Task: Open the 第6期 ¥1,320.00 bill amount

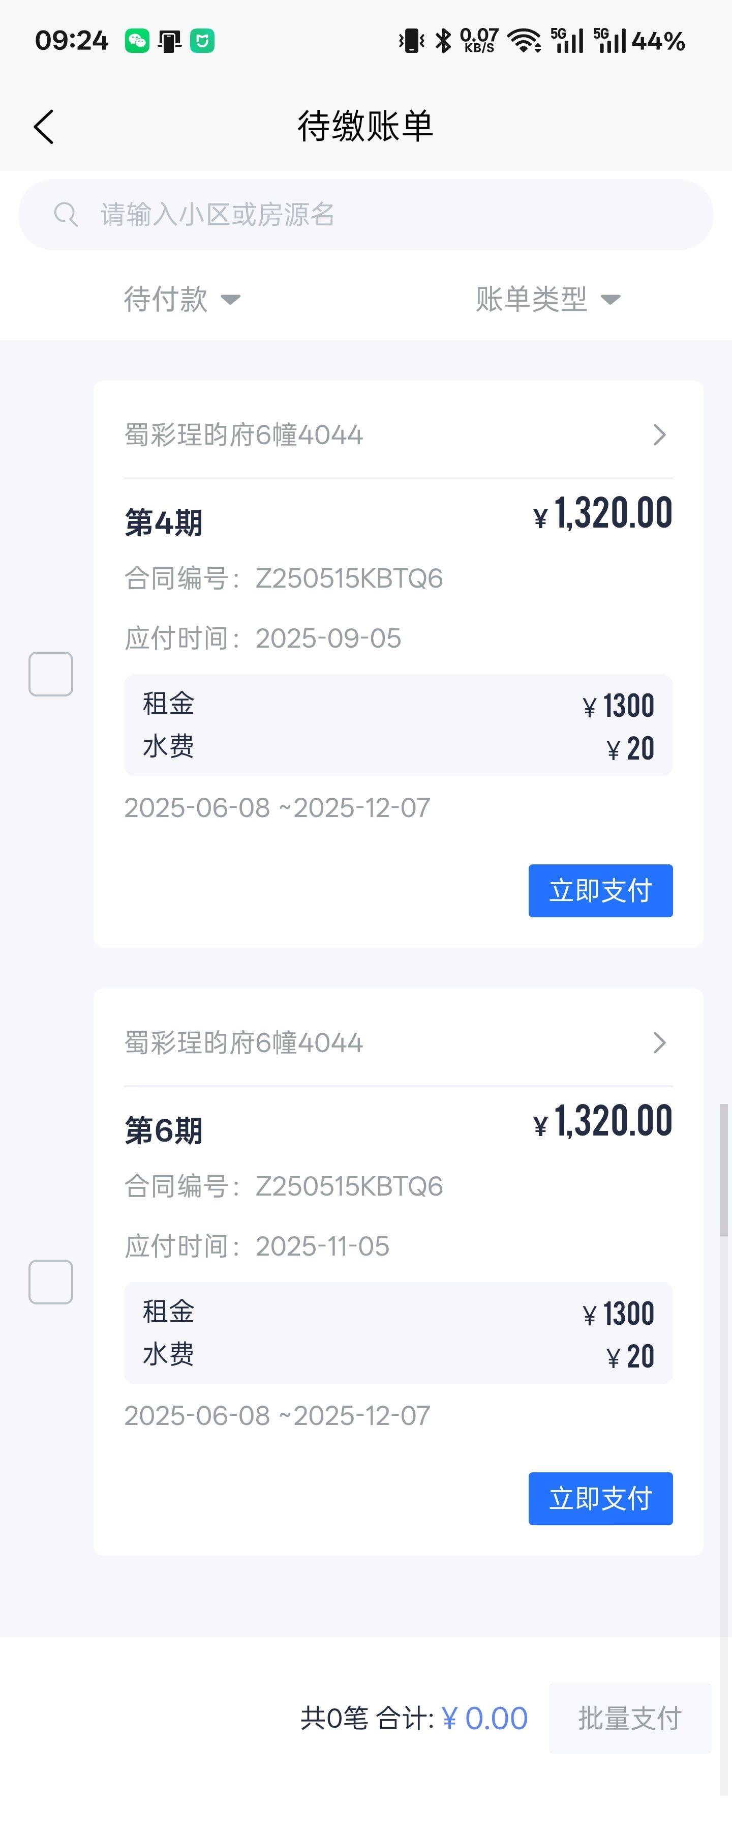Action: (603, 1121)
